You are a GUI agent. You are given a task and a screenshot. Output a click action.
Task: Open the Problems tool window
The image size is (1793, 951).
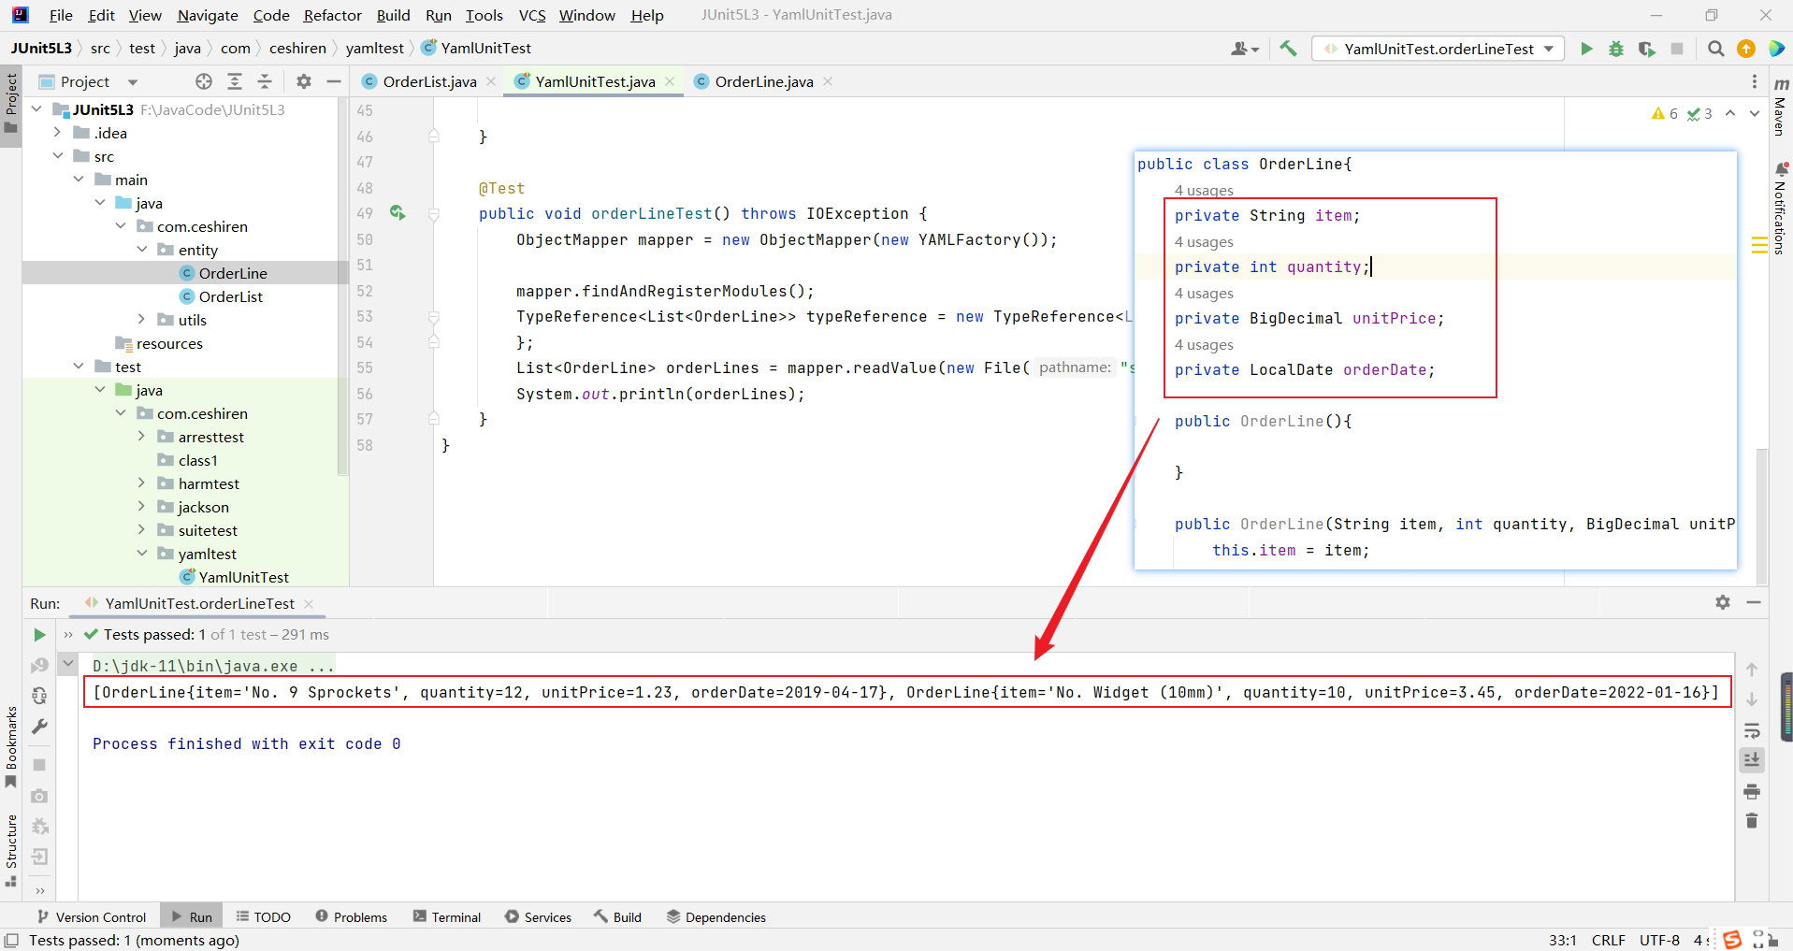[351, 917]
